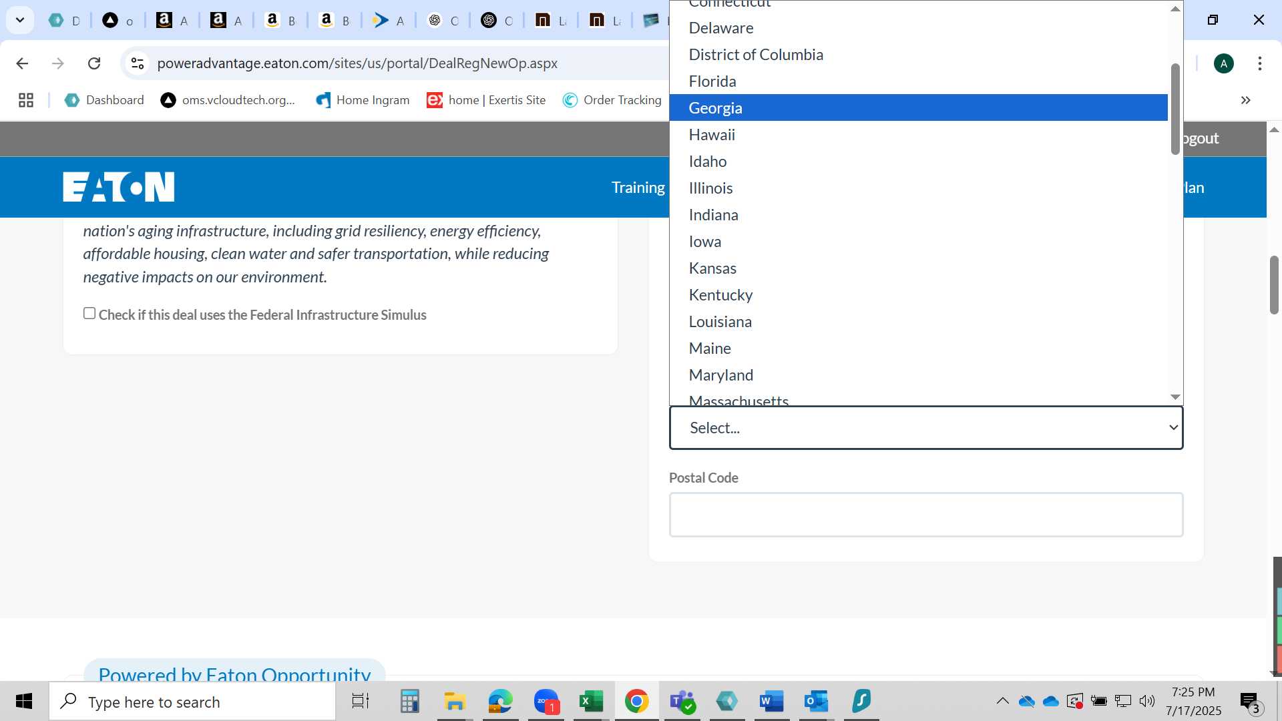Open the Home Ingram bookmark
1282x721 pixels.
(363, 100)
